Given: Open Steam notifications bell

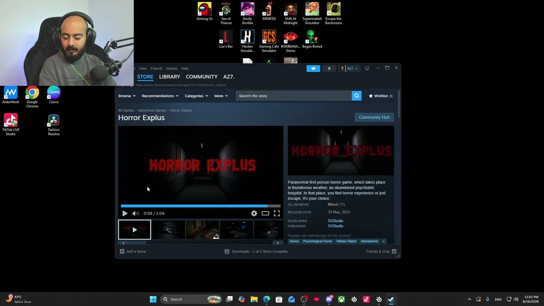Looking at the screenshot, I should pos(329,68).
